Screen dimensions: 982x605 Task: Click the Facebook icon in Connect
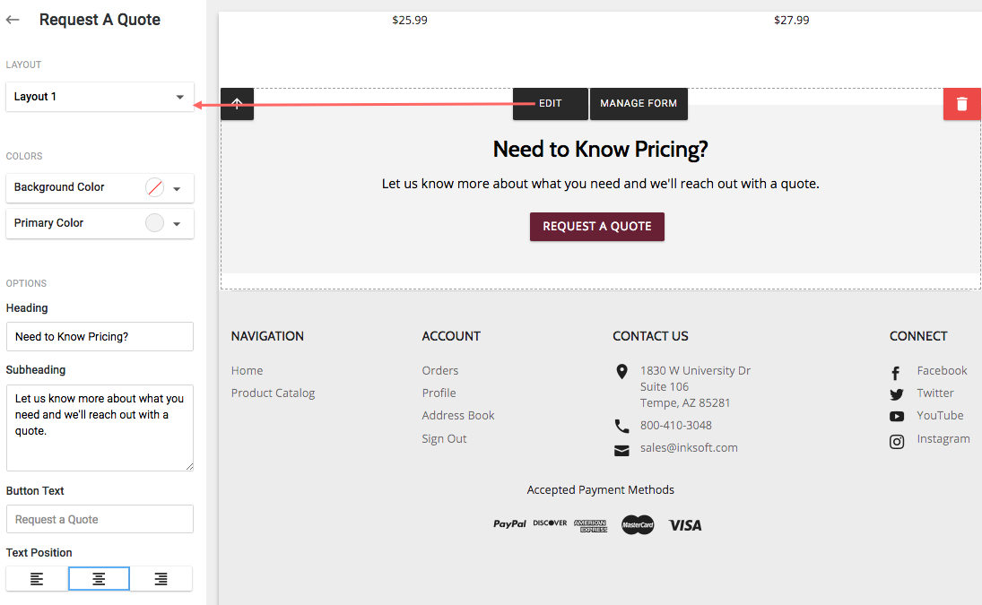[896, 373]
